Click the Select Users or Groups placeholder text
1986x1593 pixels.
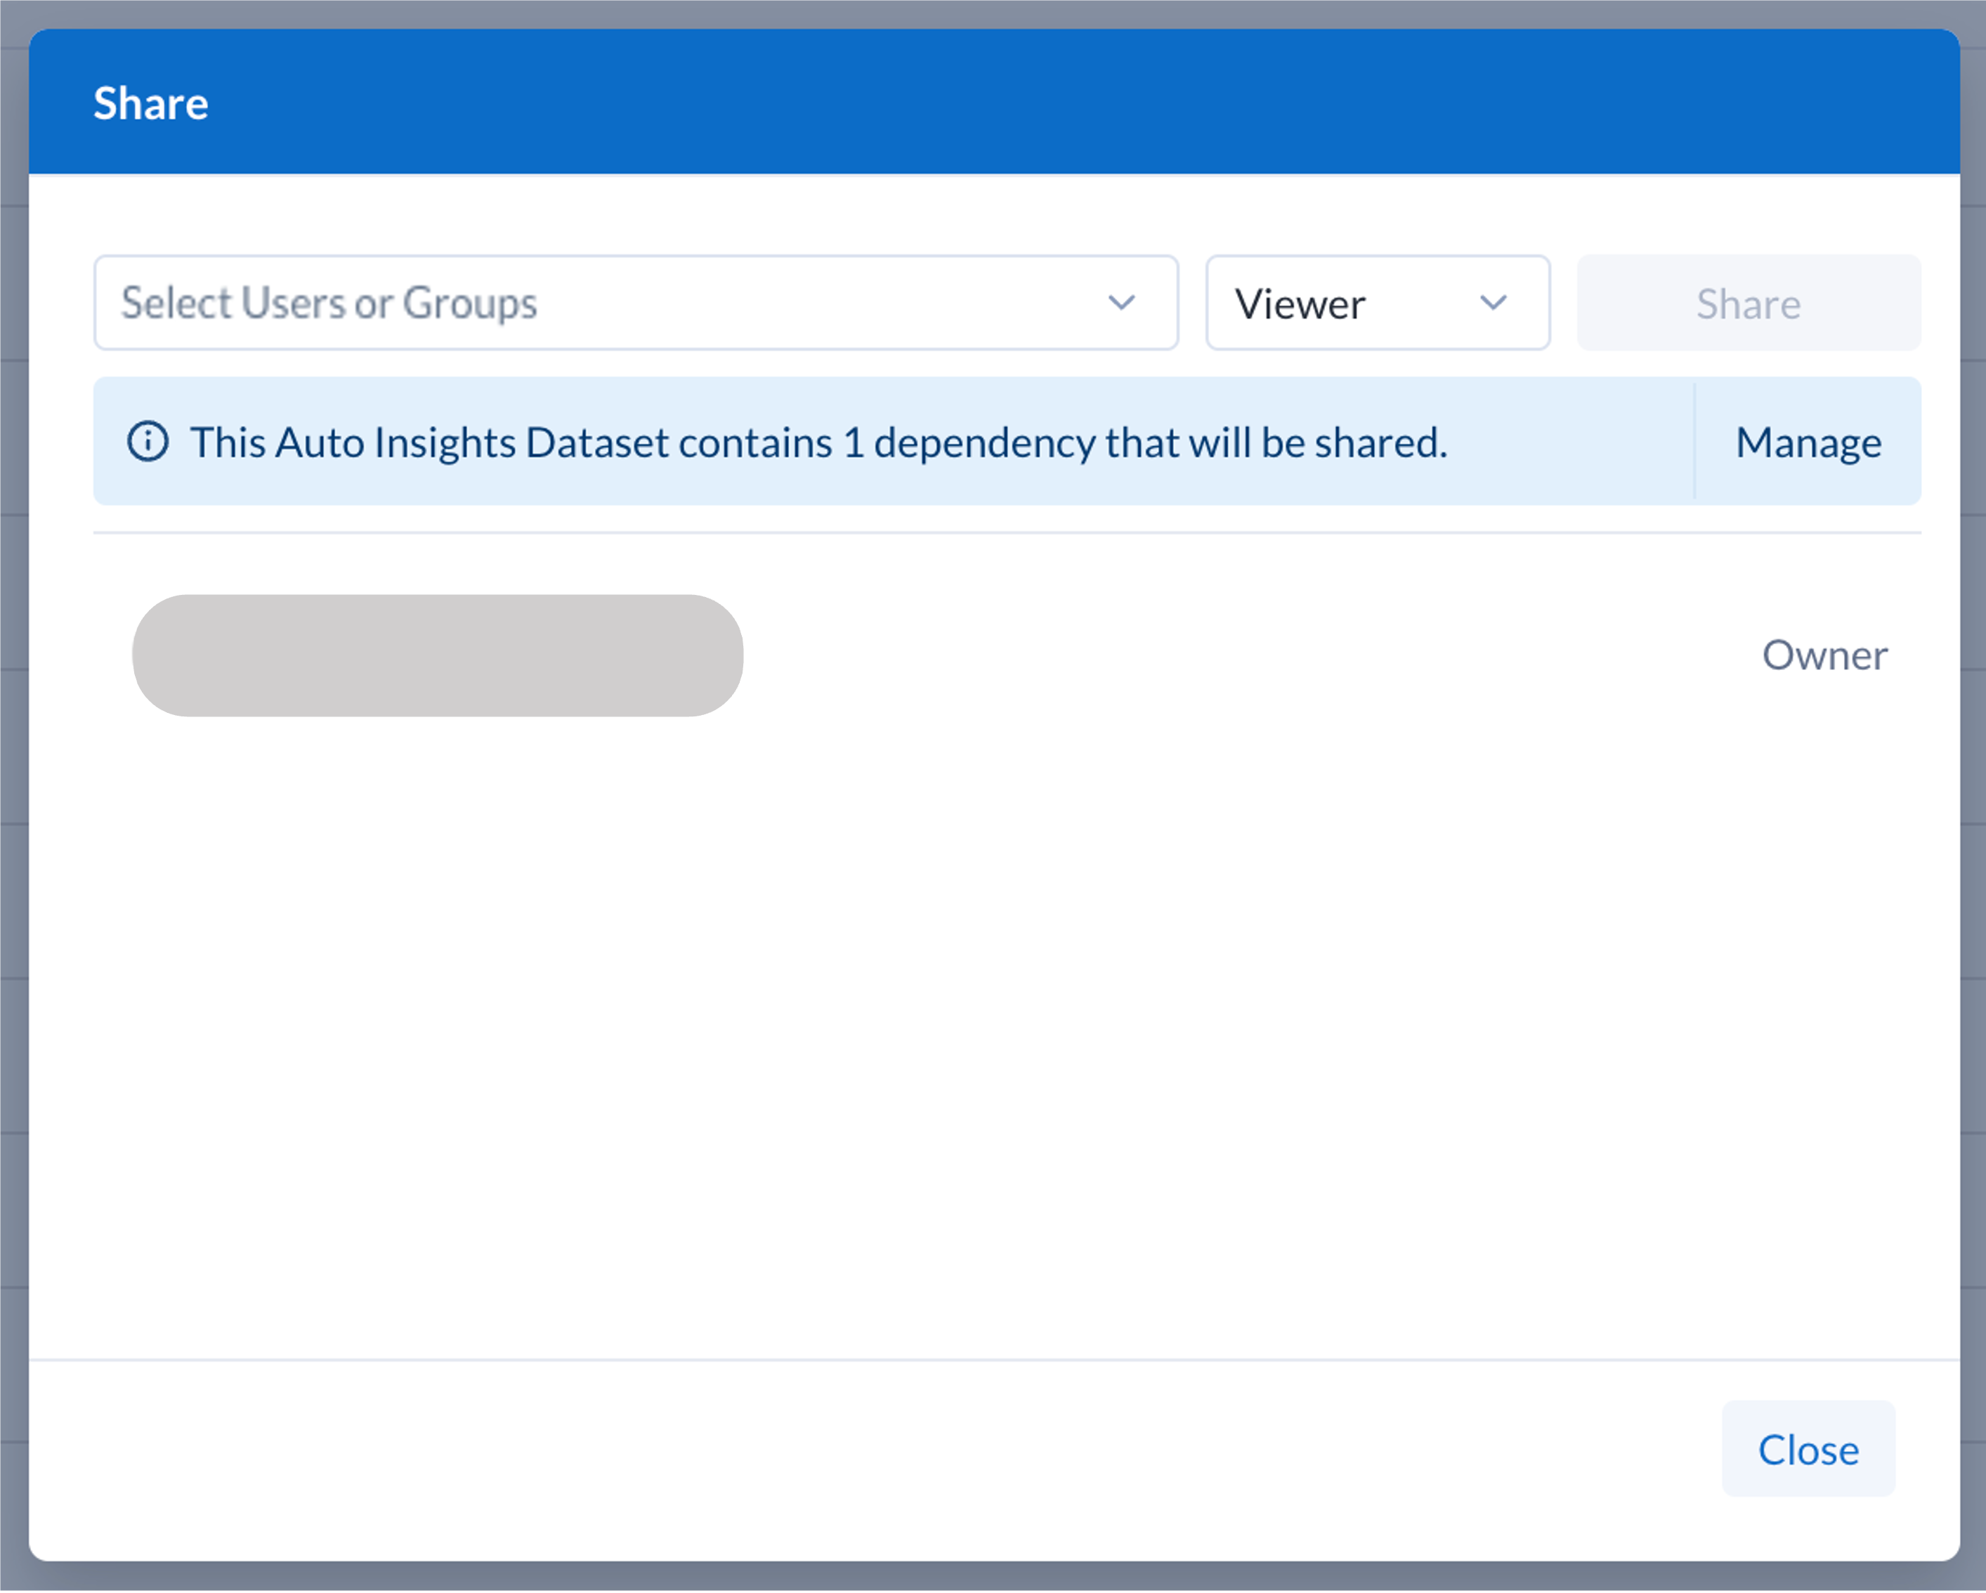[329, 303]
